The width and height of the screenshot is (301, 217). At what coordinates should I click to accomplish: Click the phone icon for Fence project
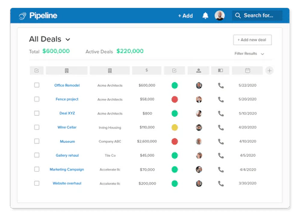[x=221, y=99]
